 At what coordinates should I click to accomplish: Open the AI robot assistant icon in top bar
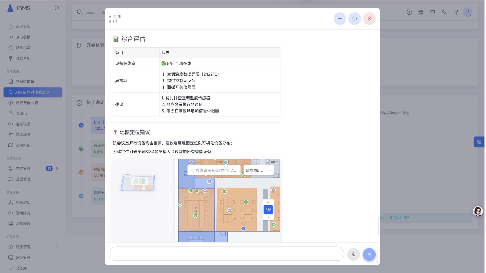coord(456,12)
